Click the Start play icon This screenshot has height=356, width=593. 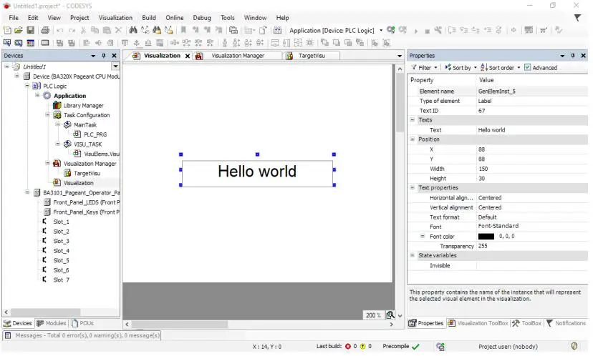(x=415, y=31)
